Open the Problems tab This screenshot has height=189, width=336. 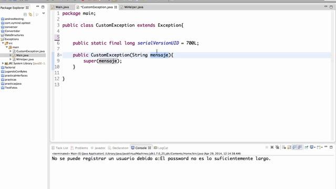pyautogui.click(x=79, y=148)
